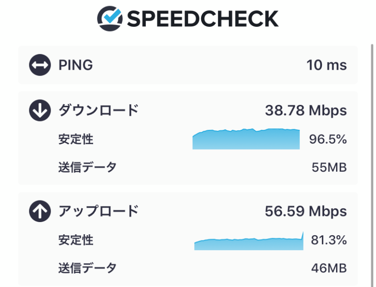This screenshot has width=376, height=287.
Task: Click the 56.59 Mbps upload speed
Action: (305, 212)
